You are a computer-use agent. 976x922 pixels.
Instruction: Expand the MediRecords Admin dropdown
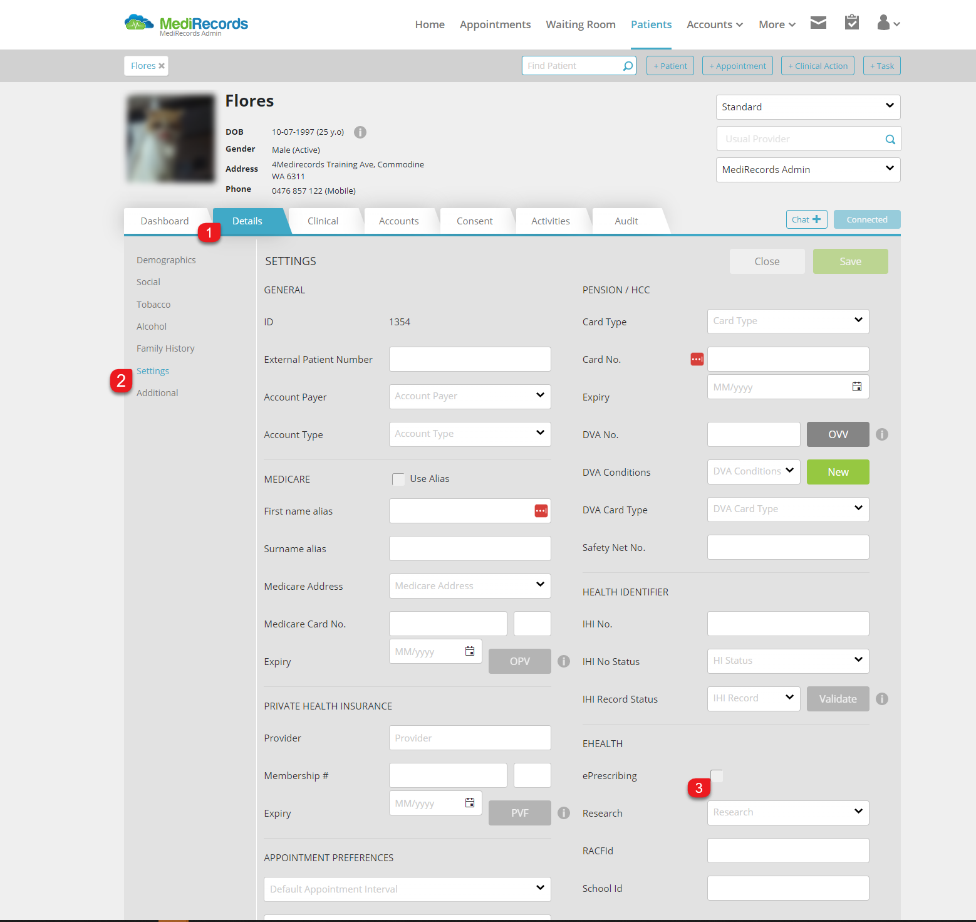point(808,170)
